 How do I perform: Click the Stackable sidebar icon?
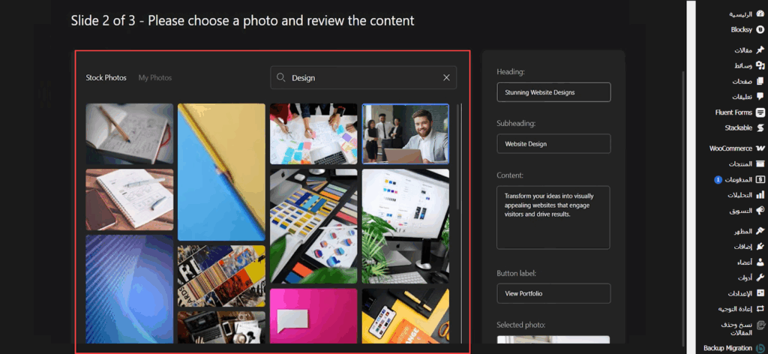[x=760, y=128]
